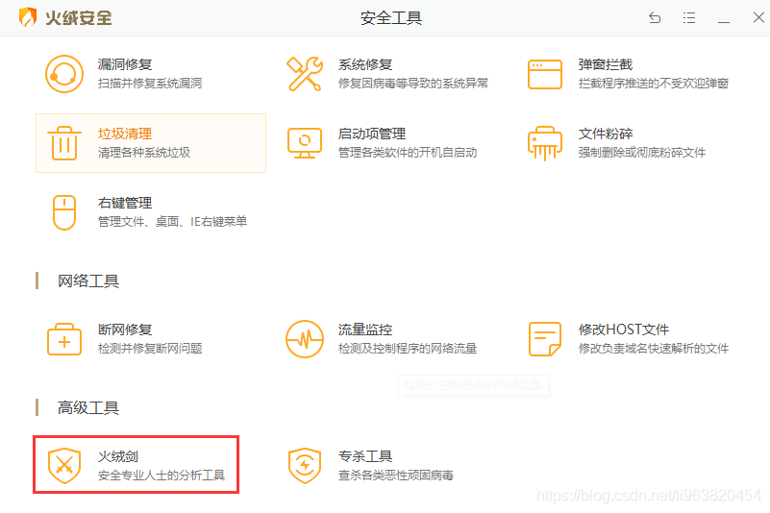The image size is (770, 513).
Task: Click the 网络工具 section heading
Action: (88, 281)
